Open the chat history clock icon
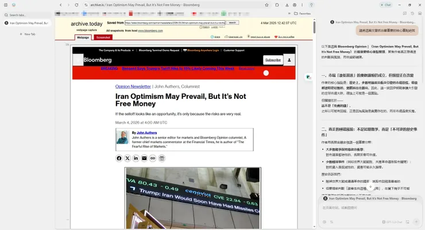 tap(412, 13)
